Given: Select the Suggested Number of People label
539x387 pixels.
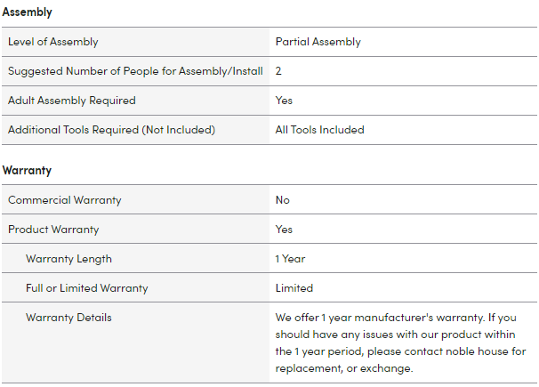Looking at the screenshot, I should 135,71.
